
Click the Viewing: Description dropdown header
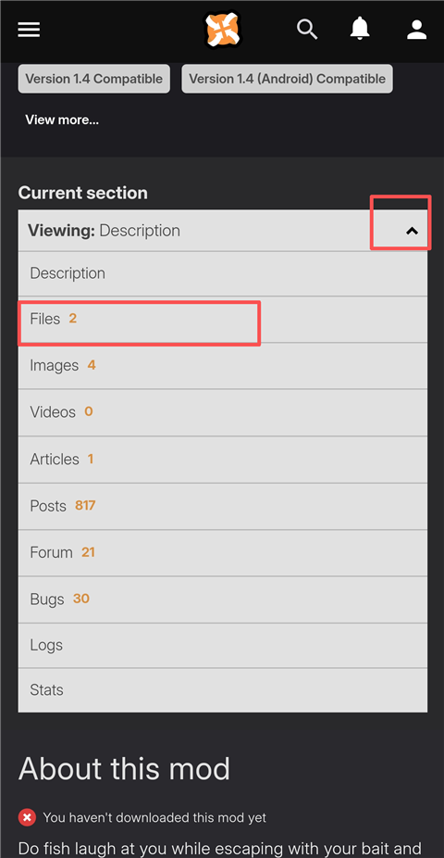[x=223, y=231]
